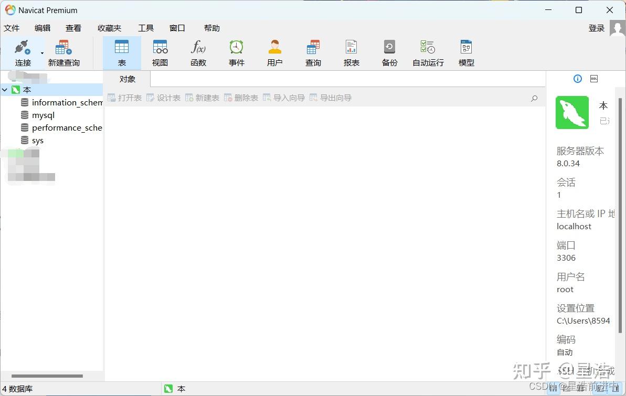Screen dimensions: 626x396
Task: Click the left pane horizontal scrollbar
Action: [47, 376]
